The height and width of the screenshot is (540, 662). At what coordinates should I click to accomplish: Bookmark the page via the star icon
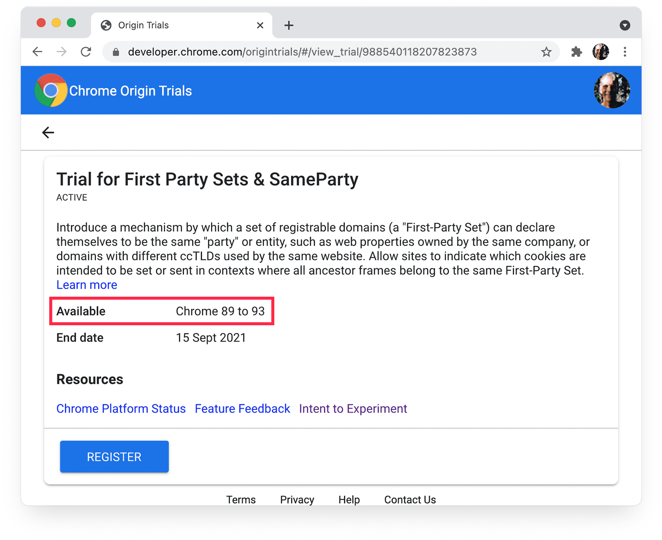coord(546,52)
